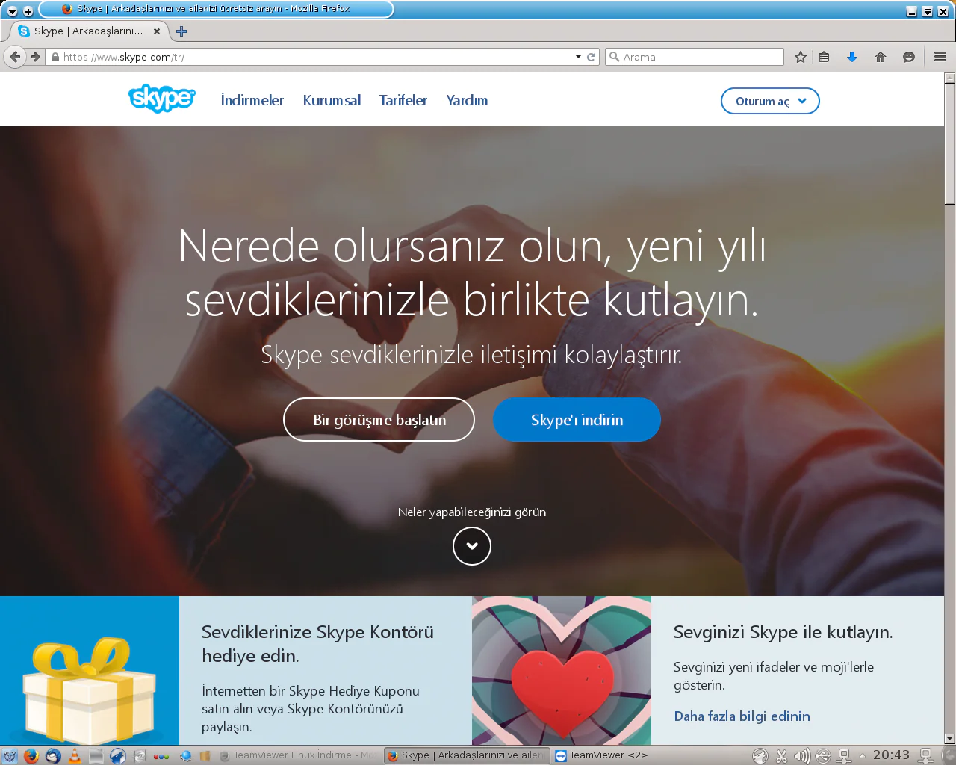Click inside the Arama search field
This screenshot has height=765, width=956.
tap(695, 56)
